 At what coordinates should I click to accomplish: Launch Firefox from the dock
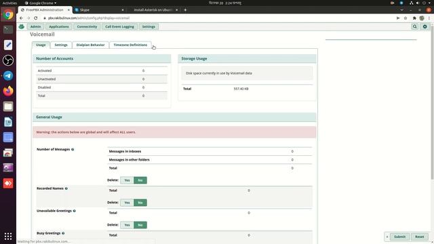pyautogui.click(x=8, y=91)
